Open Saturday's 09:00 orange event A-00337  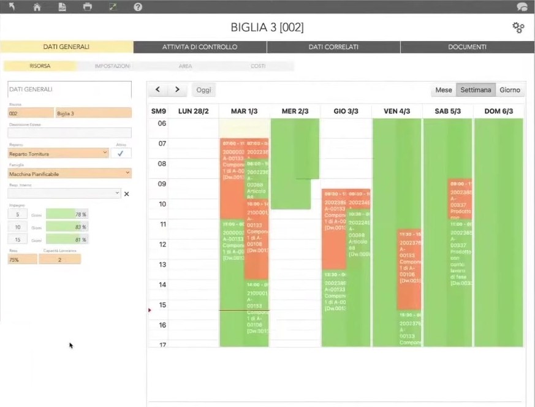pos(460,199)
